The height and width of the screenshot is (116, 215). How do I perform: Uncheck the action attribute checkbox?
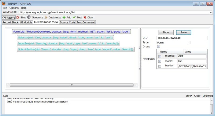click(160, 61)
